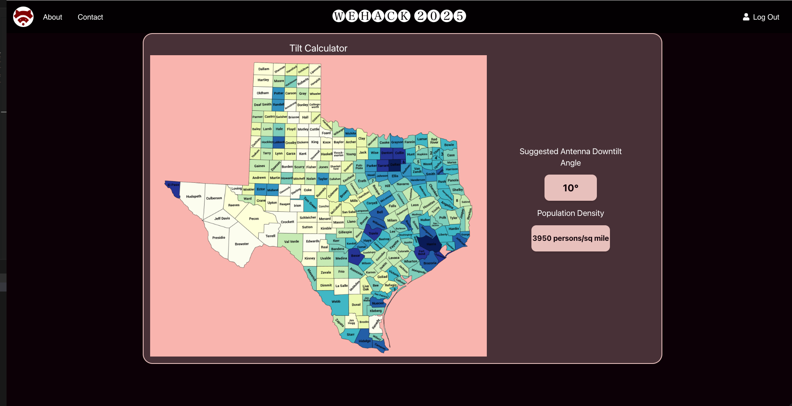Click the 10° downtilt angle box
Image resolution: width=792 pixels, height=406 pixels.
(570, 188)
